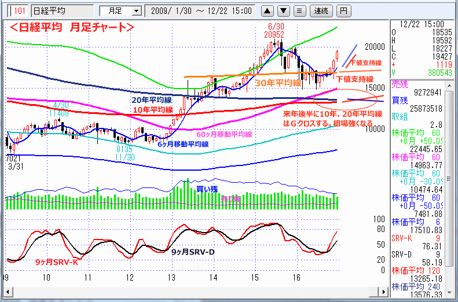Click the chart title <日経平均 月足チャート>
Screen dimensions: 458x302
coord(72,27)
